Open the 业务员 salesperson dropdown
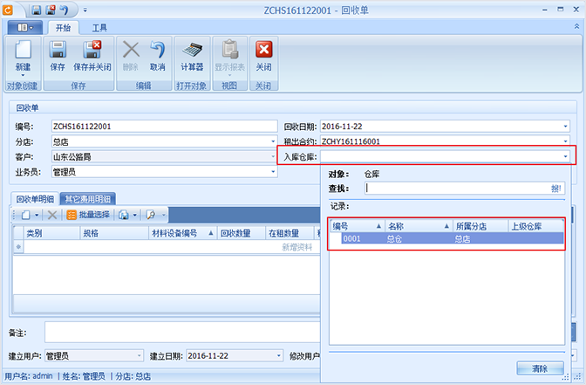 [272, 172]
